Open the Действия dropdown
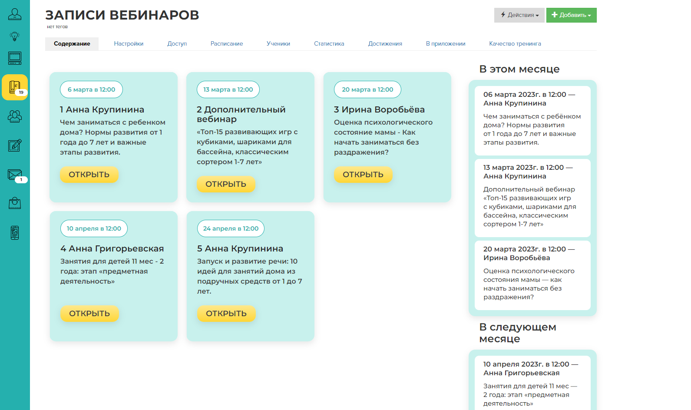 click(x=519, y=15)
